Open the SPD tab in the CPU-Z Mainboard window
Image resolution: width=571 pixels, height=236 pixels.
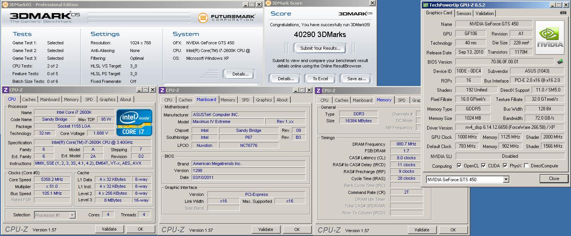pos(246,100)
